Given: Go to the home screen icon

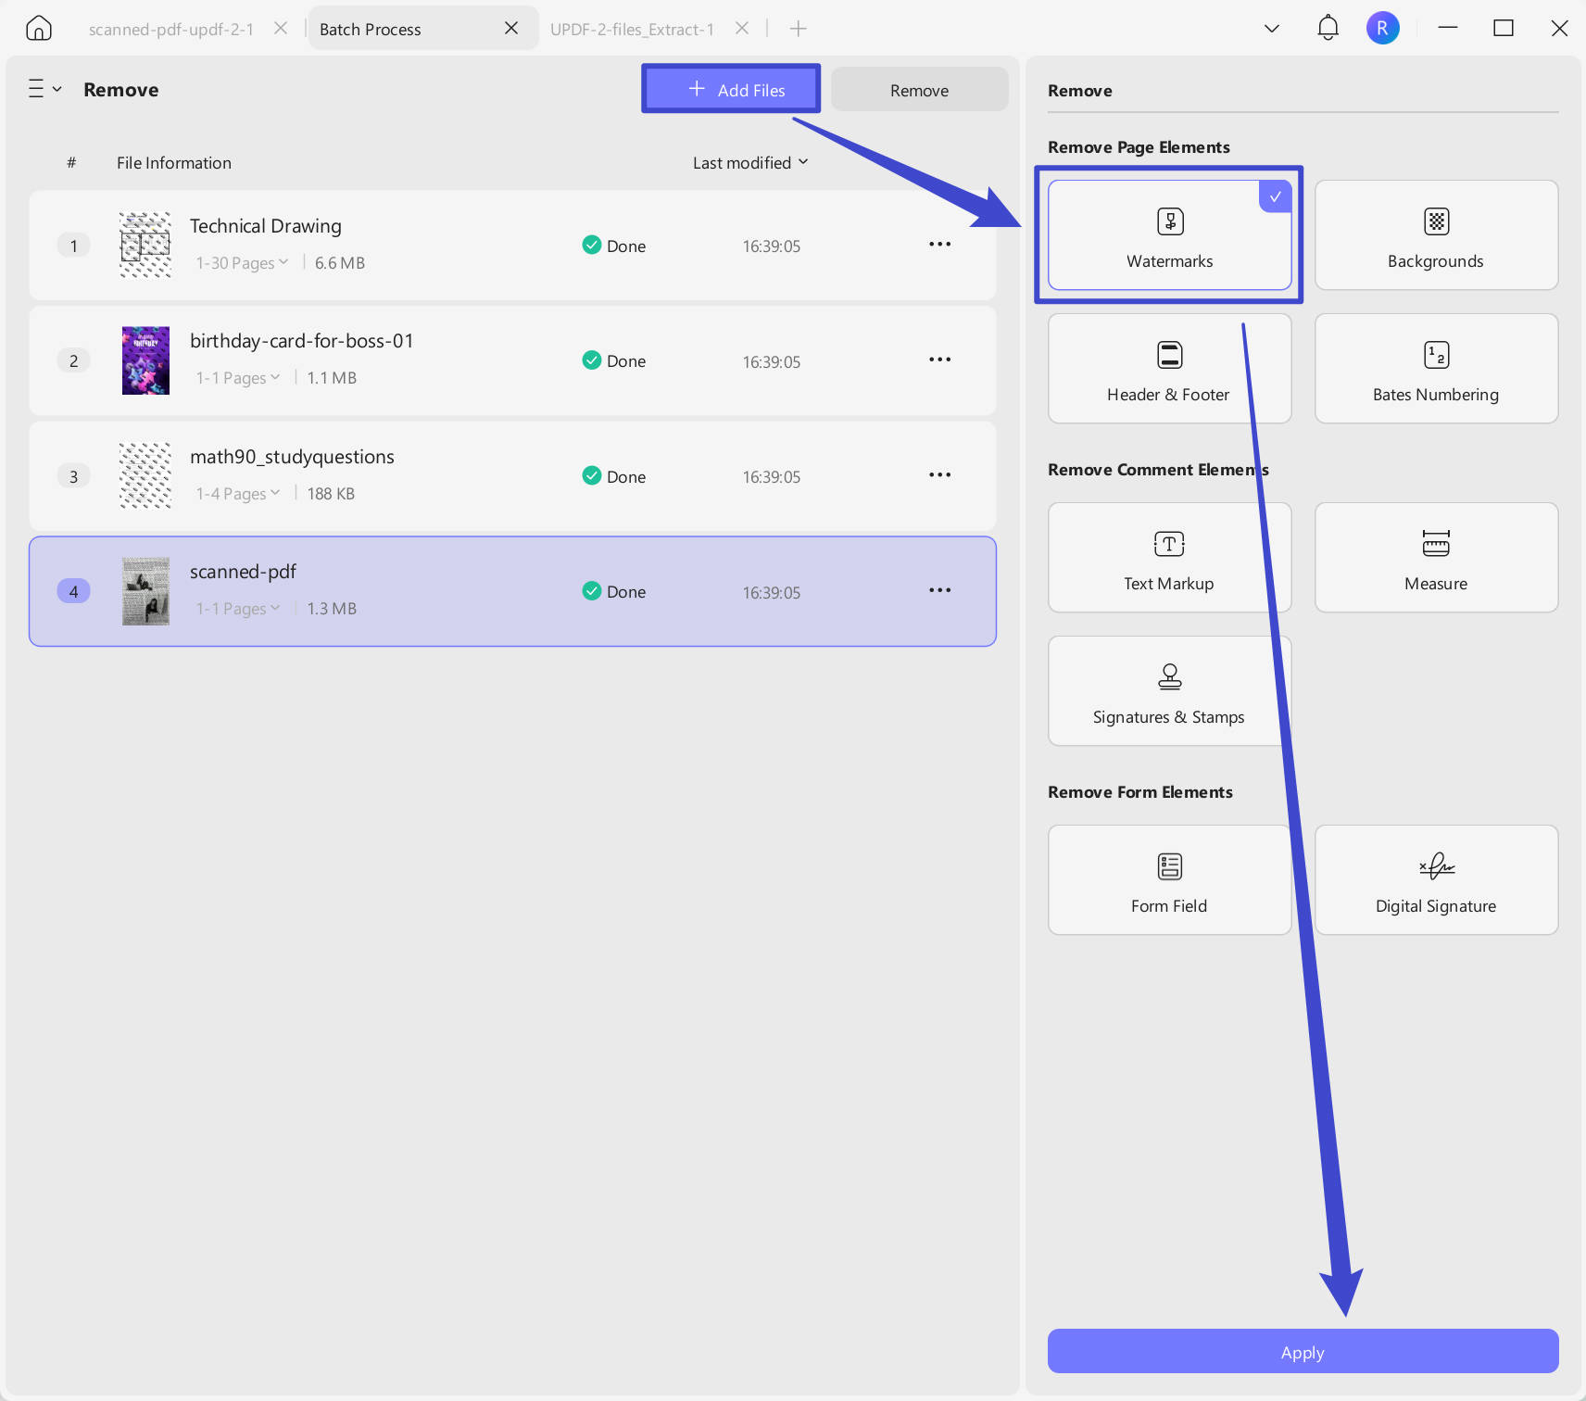Looking at the screenshot, I should pos(39,29).
